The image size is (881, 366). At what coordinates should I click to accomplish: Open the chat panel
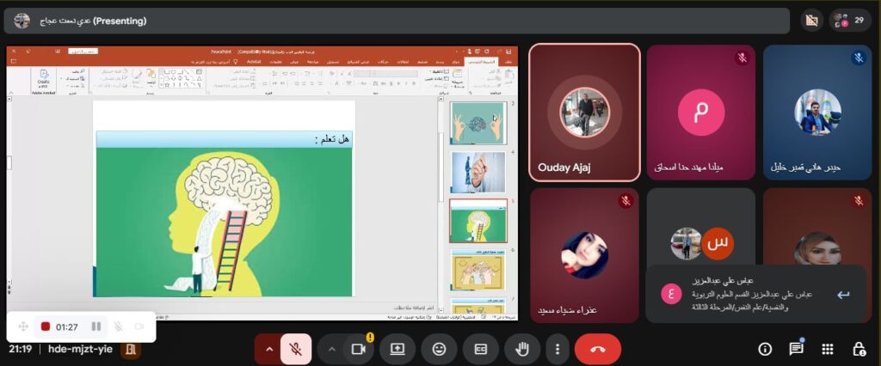[x=796, y=349]
